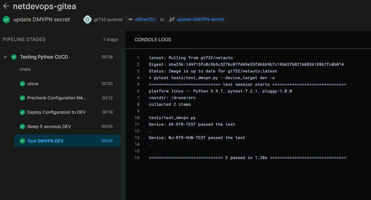Image resolution: width=371 pixels, height=200 pixels.
Task: Click log line 13 NJ-RTR-HUB-TEST result
Action: 197,138
